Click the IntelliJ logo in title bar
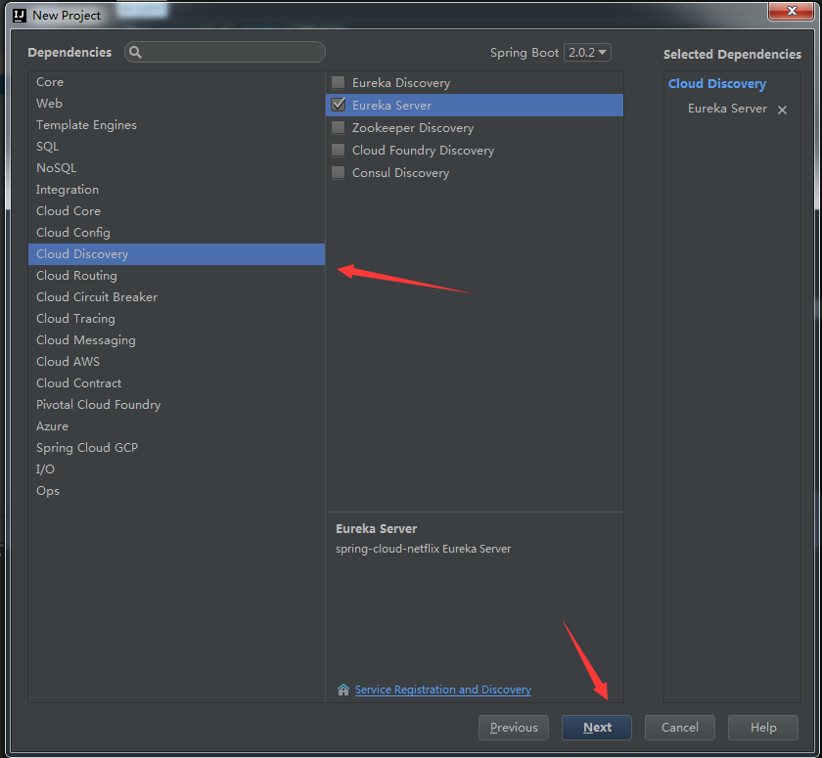 click(20, 16)
